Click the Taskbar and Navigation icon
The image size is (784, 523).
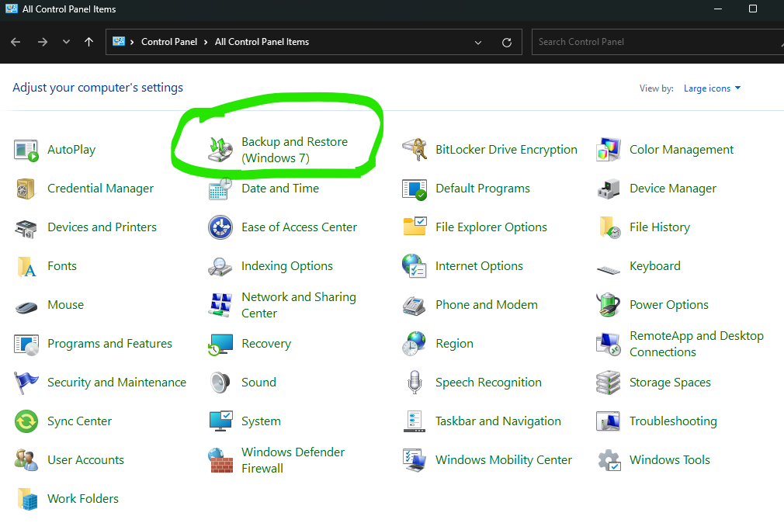415,421
